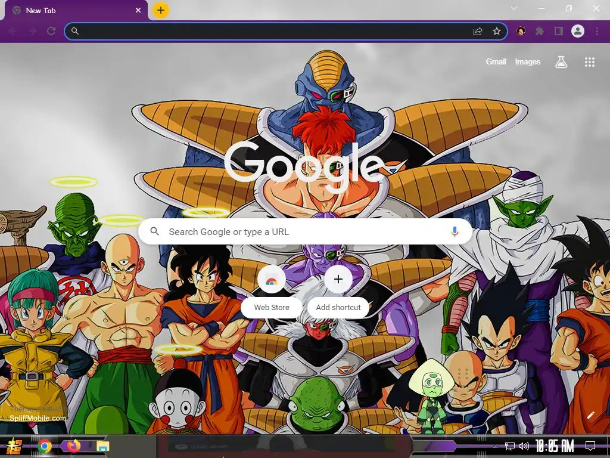Open the Chrome three-dot menu
This screenshot has height=458, width=610.
(597, 31)
